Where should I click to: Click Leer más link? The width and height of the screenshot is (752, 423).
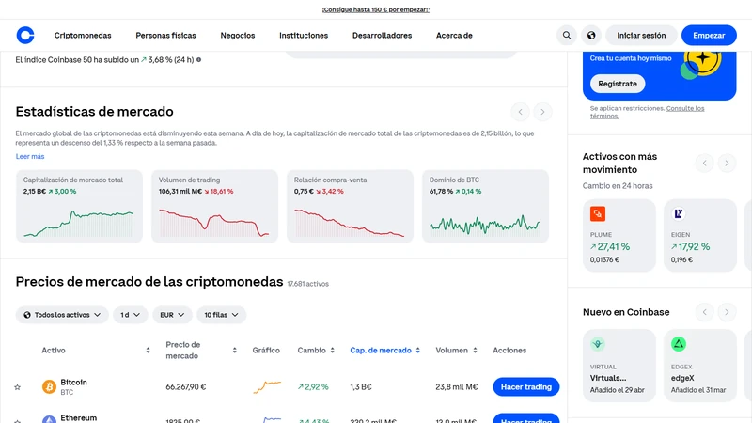(30, 156)
